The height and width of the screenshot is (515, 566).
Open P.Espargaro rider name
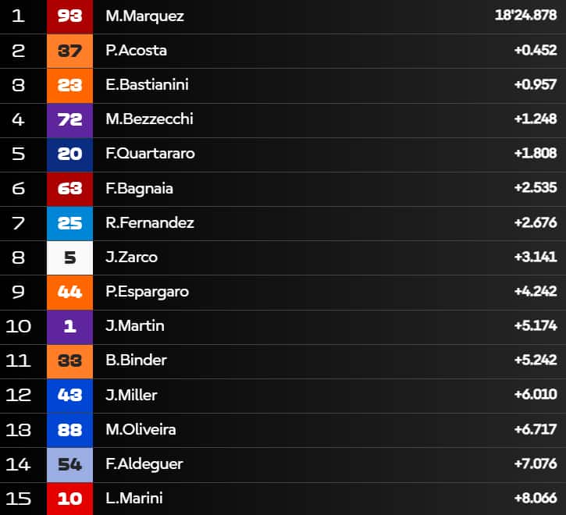point(147,292)
